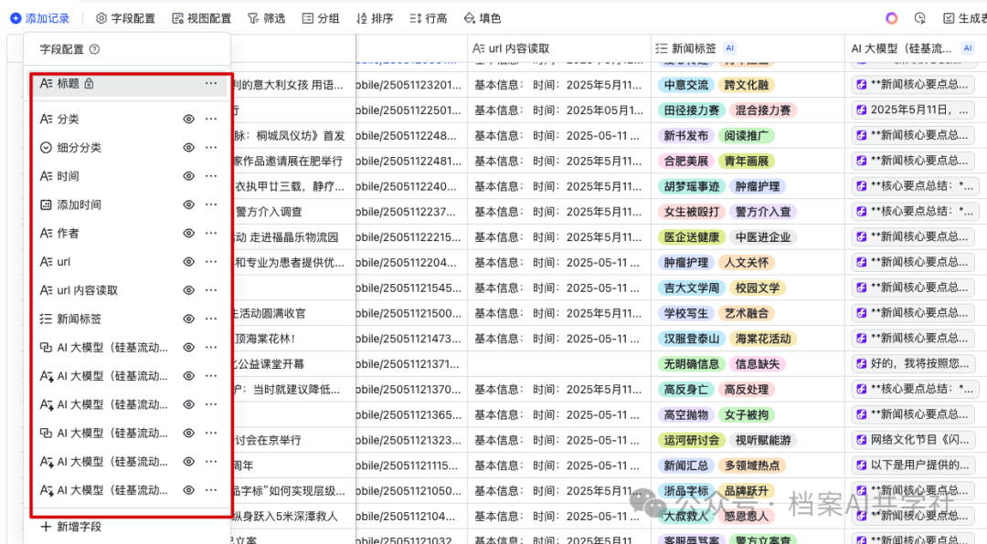Open 视图配置 view settings
The image size is (987, 544).
201,18
